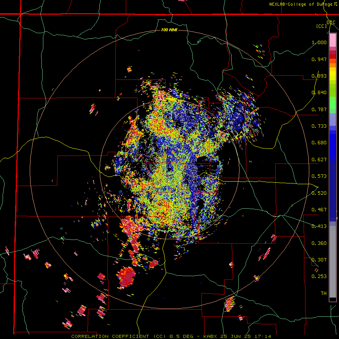Select the 0.573 legend value
Screen dimensions: 339x339
point(319,176)
